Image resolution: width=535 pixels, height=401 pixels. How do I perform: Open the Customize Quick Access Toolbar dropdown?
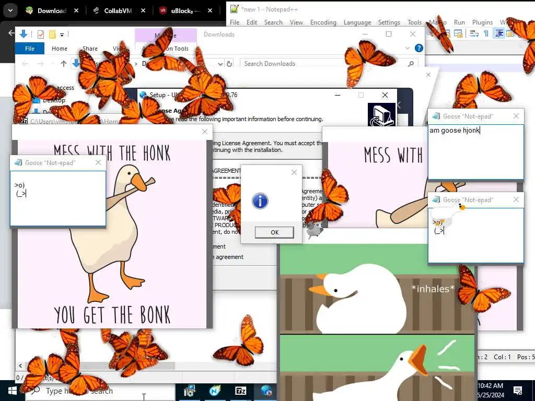(x=62, y=34)
